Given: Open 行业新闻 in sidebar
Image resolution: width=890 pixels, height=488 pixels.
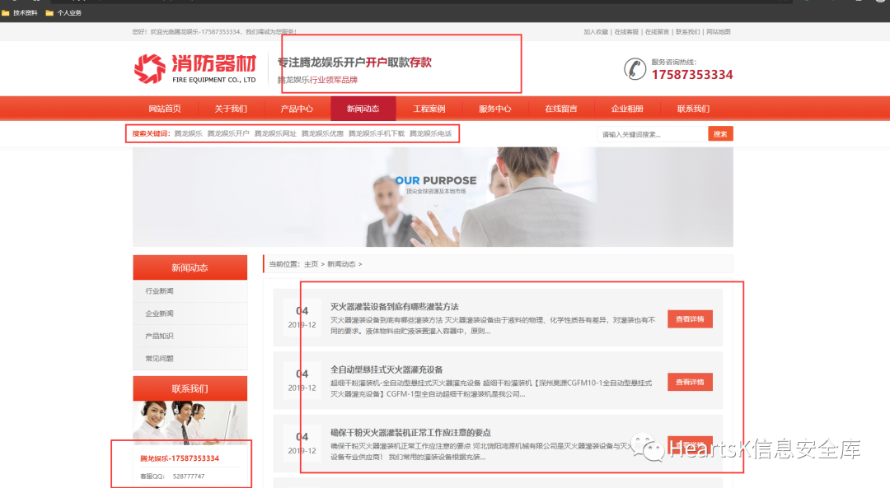Looking at the screenshot, I should (160, 290).
